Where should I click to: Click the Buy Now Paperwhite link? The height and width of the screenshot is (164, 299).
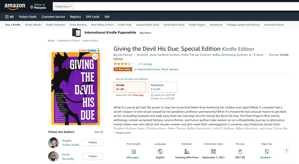pos(145,33)
